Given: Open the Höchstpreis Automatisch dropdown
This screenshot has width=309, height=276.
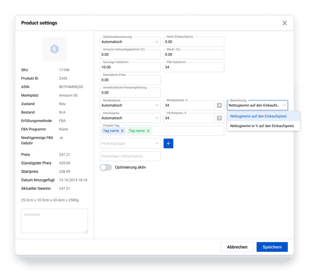Looking at the screenshot, I should (x=130, y=118).
